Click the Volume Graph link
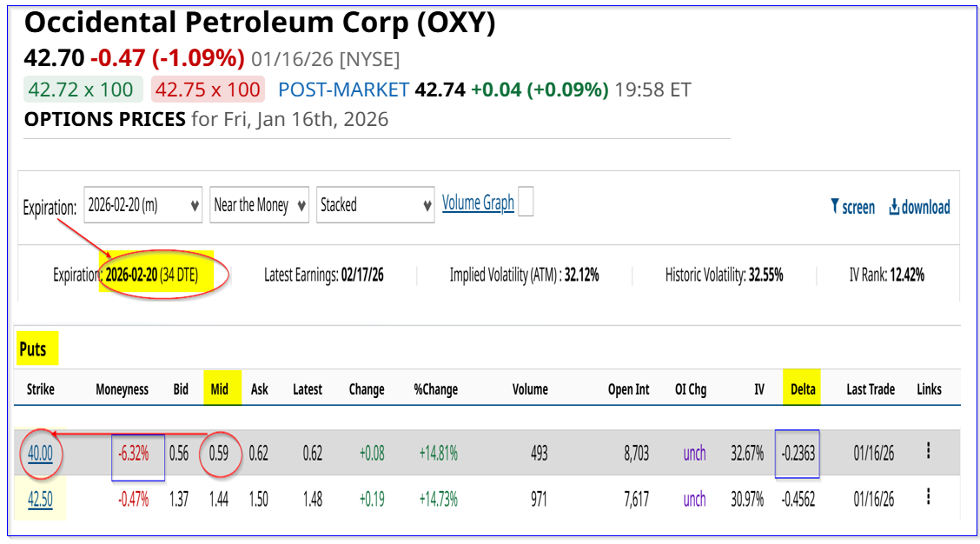Image resolution: width=980 pixels, height=544 pixels. tap(478, 203)
